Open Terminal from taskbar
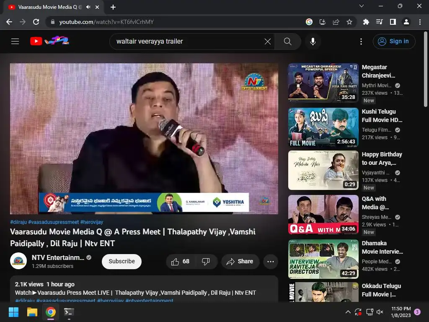 [69, 312]
